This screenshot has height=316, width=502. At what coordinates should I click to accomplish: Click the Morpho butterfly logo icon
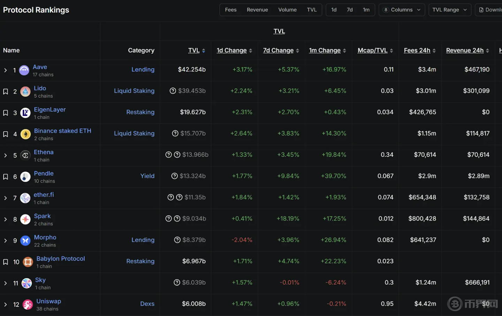[x=25, y=241]
